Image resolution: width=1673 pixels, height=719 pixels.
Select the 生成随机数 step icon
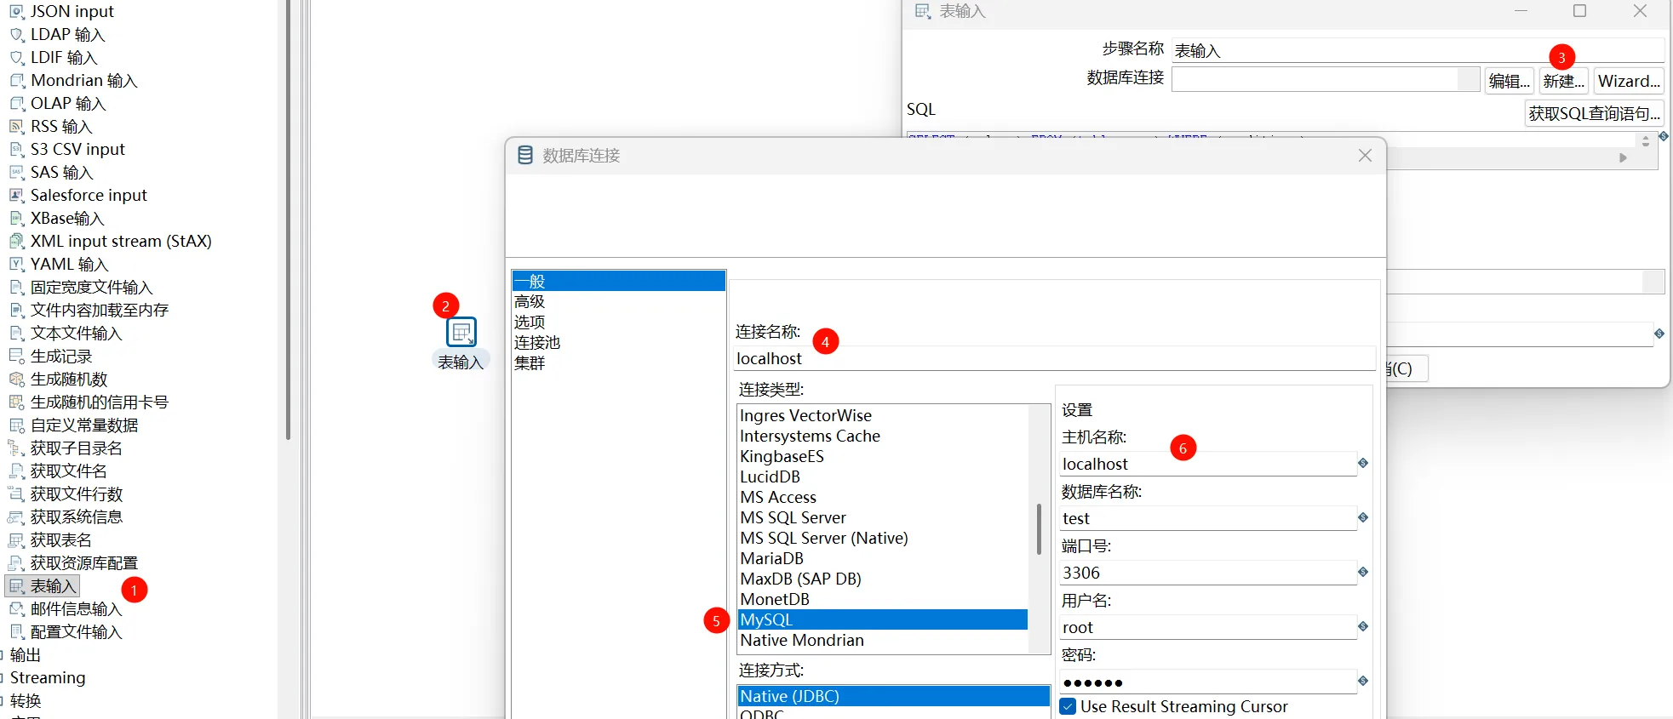[x=16, y=379]
